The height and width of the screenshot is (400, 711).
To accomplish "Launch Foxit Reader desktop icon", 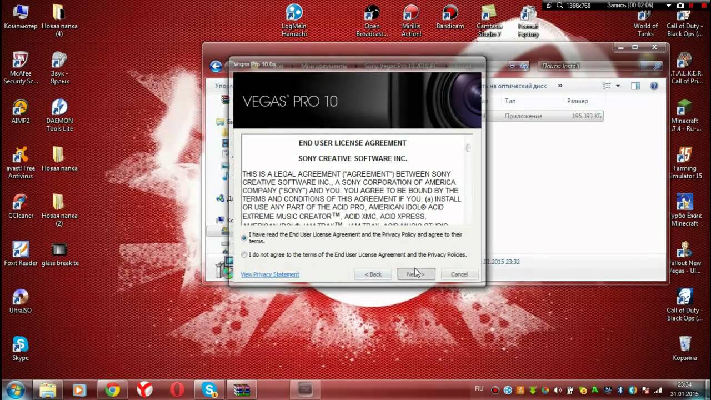I will pos(21,254).
